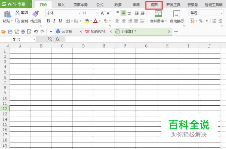Click the Cut (剪切) scissors icon
Image resolution: width=226 pixels, height=149 pixels.
click(17, 13)
